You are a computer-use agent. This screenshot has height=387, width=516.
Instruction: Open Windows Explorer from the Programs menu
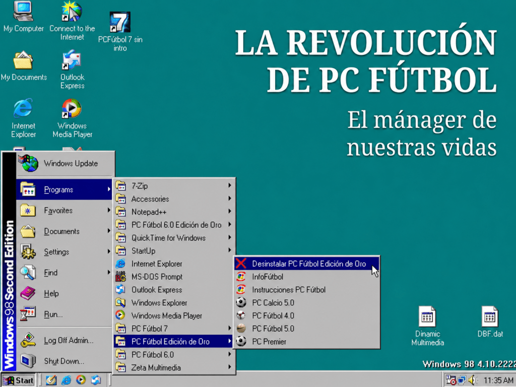pyautogui.click(x=174, y=303)
